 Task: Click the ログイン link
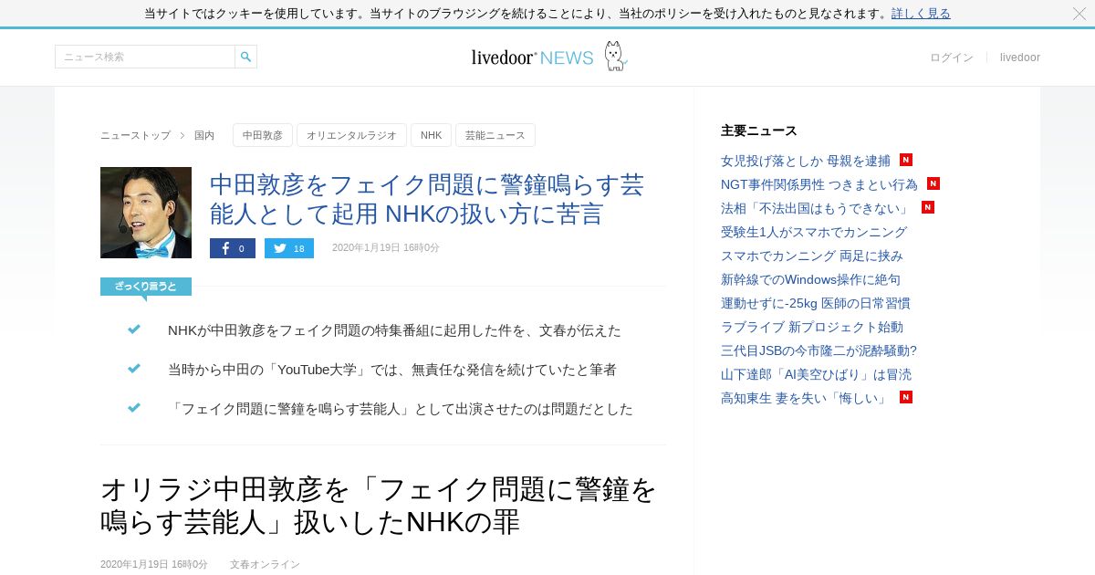tap(952, 57)
